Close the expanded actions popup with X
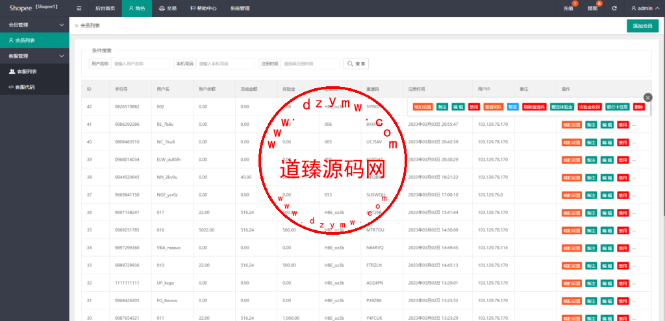The width and height of the screenshot is (665, 321). click(x=647, y=97)
